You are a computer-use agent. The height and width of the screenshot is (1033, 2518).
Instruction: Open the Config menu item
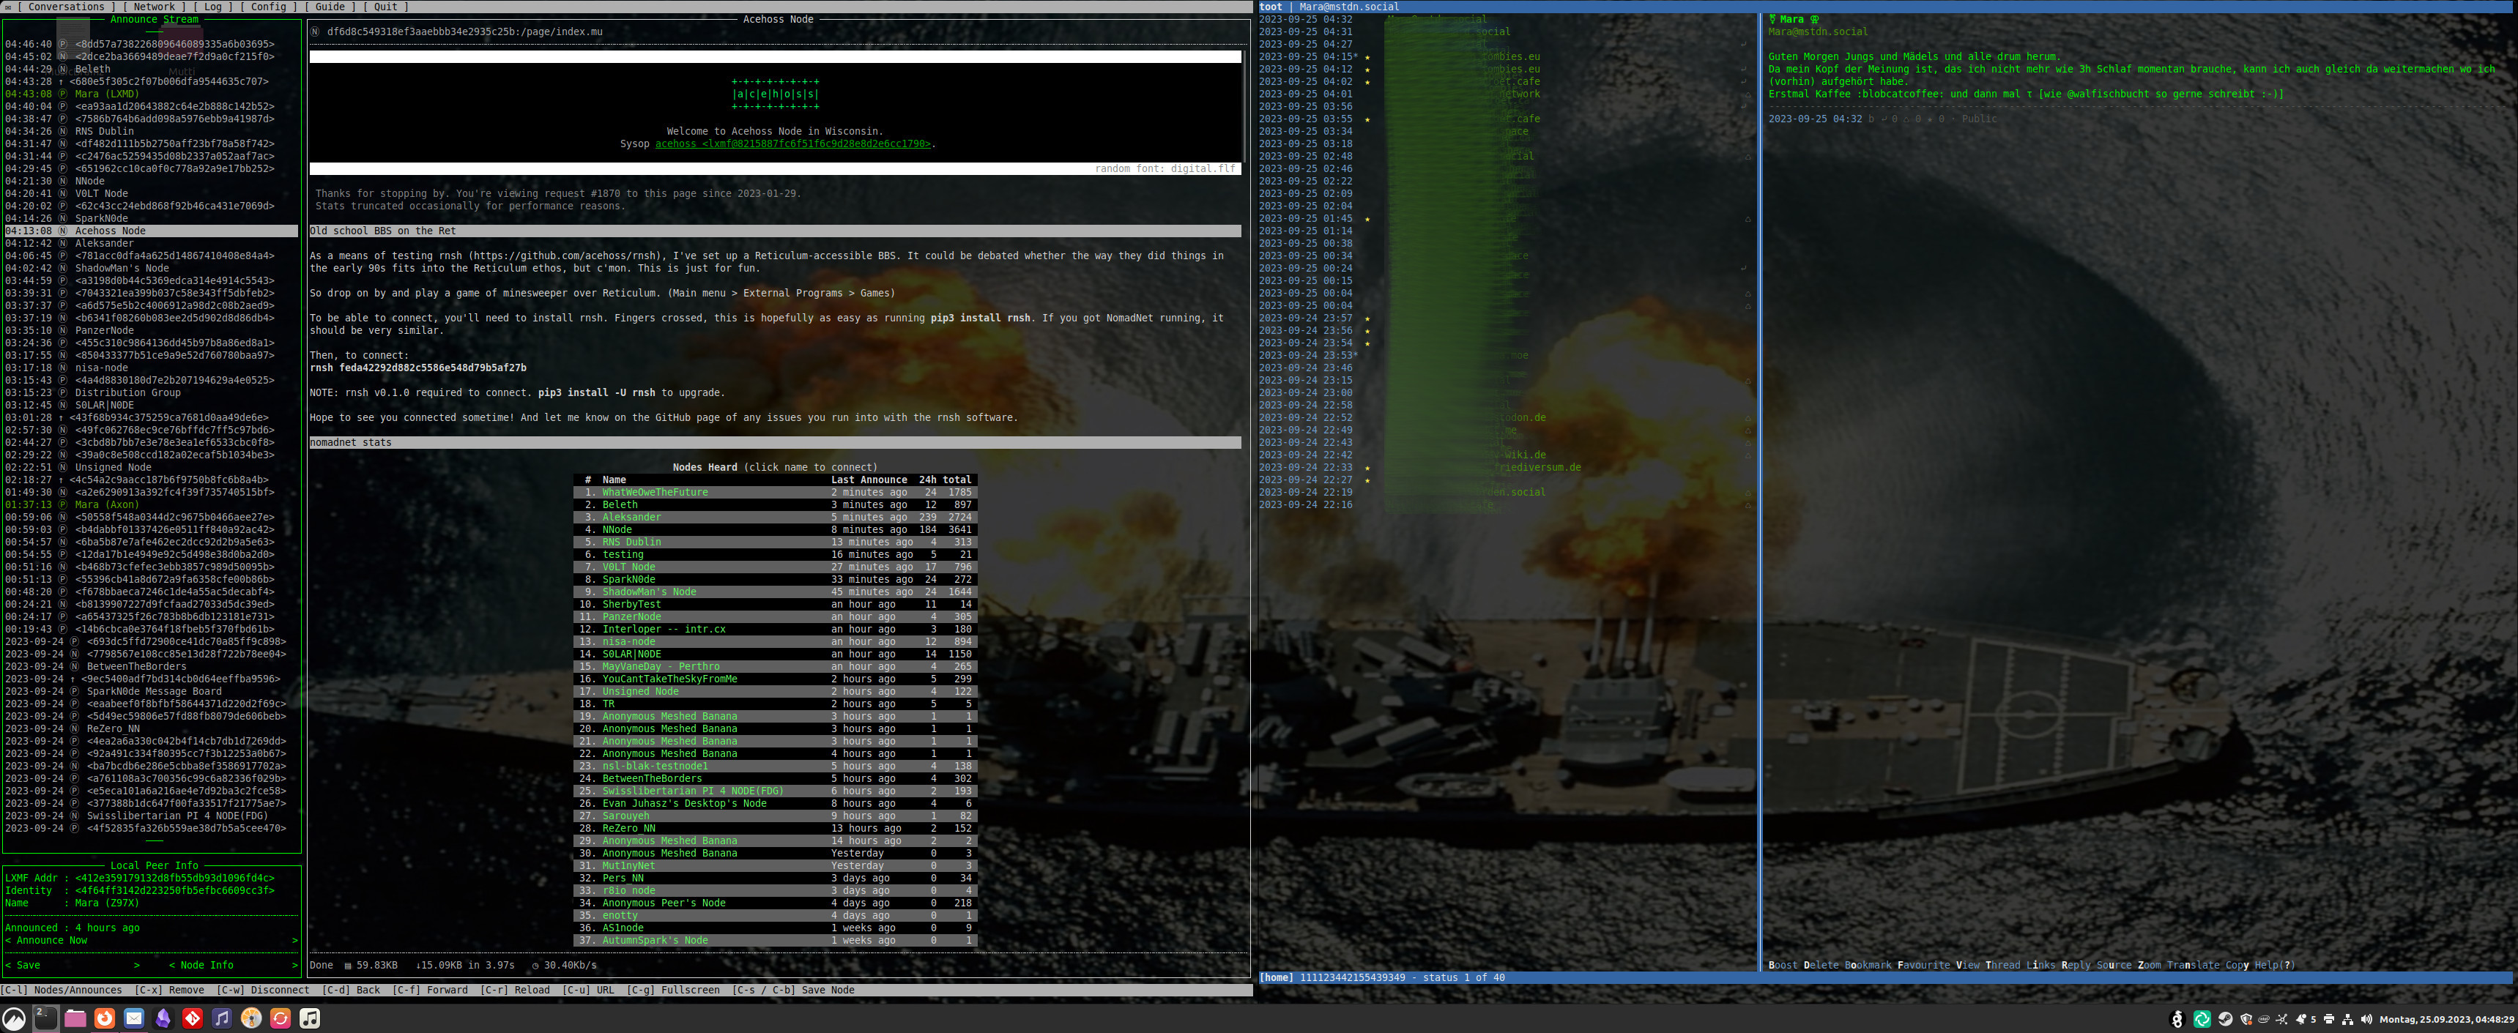pos(269,7)
